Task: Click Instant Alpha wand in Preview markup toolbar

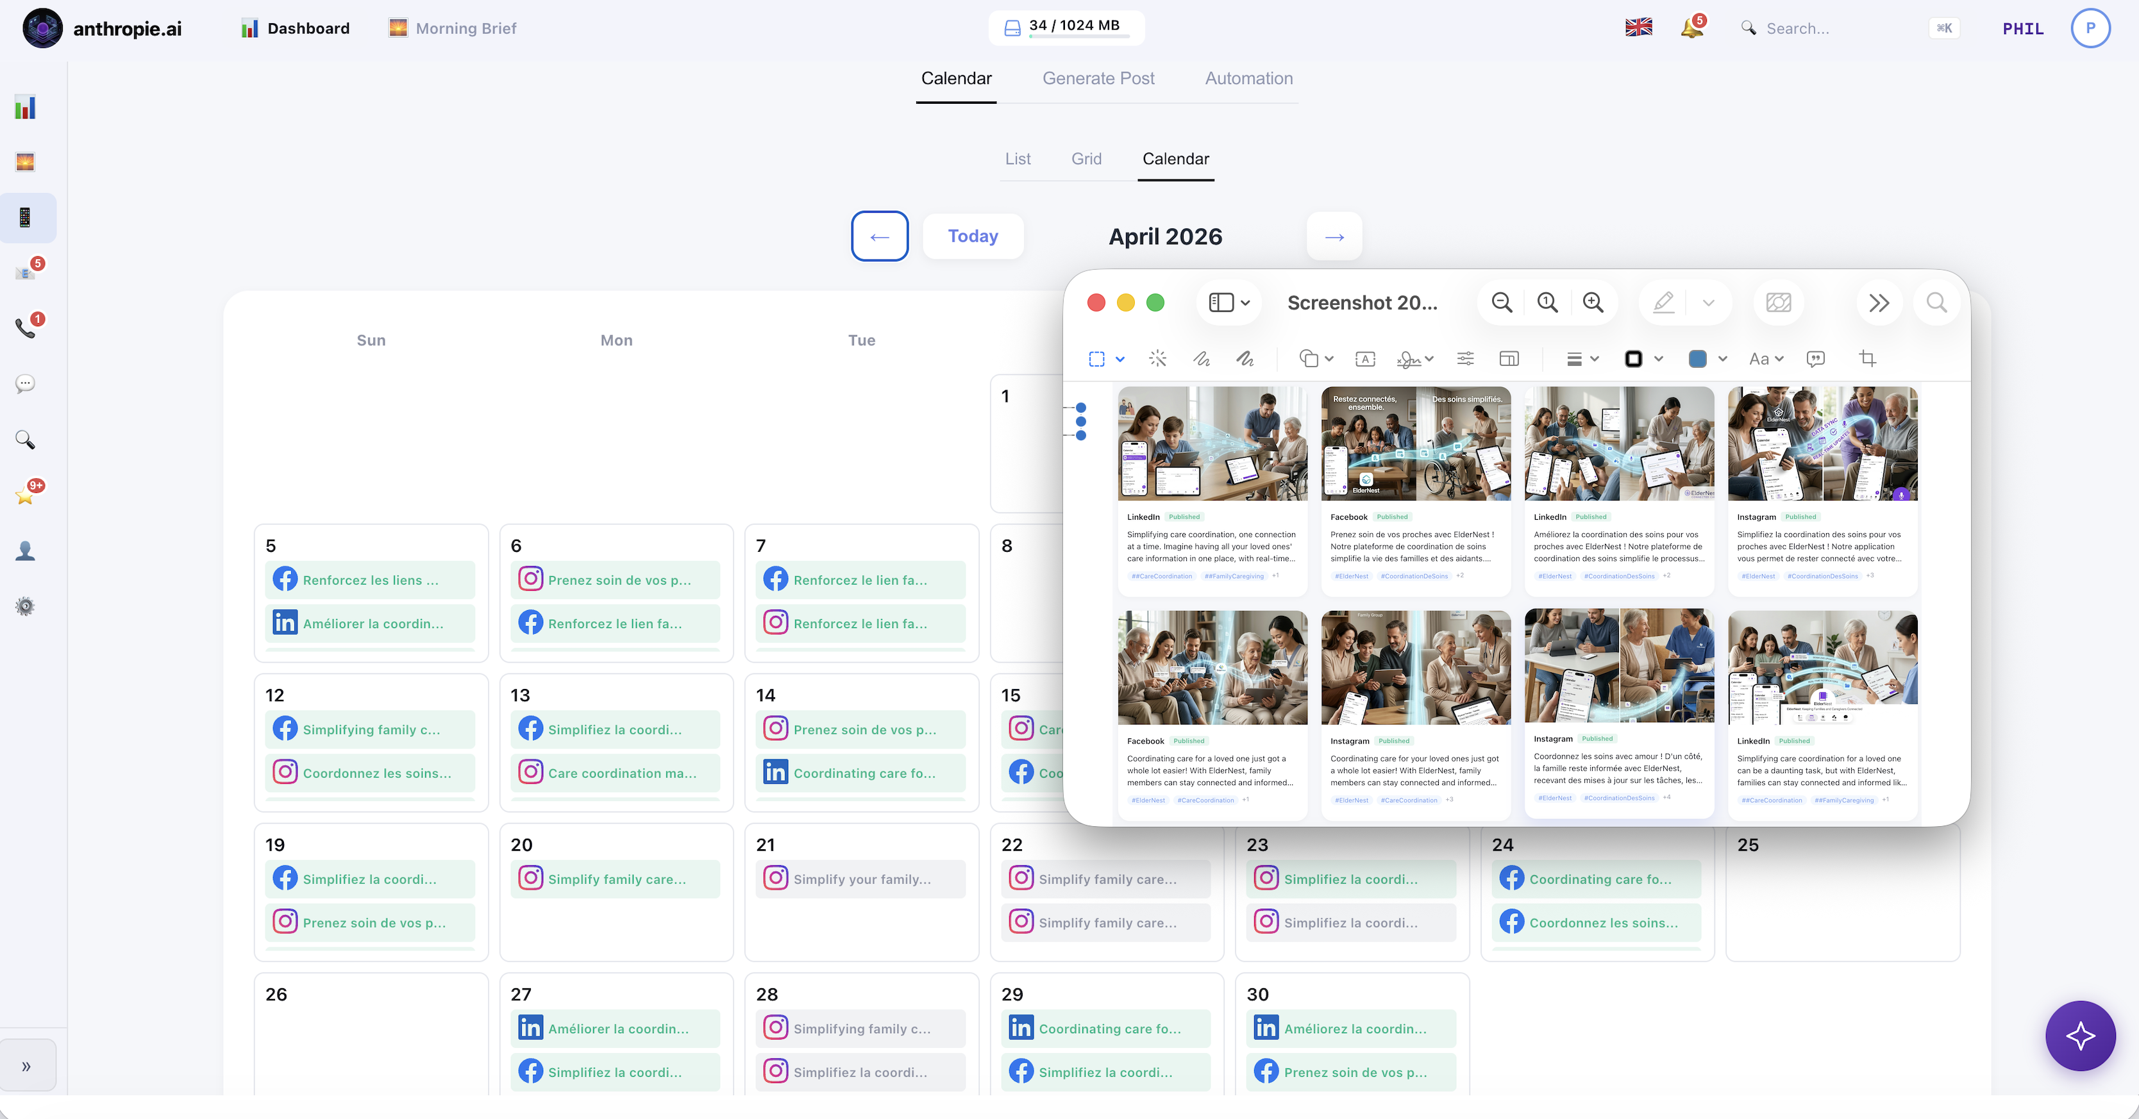Action: 1157,359
